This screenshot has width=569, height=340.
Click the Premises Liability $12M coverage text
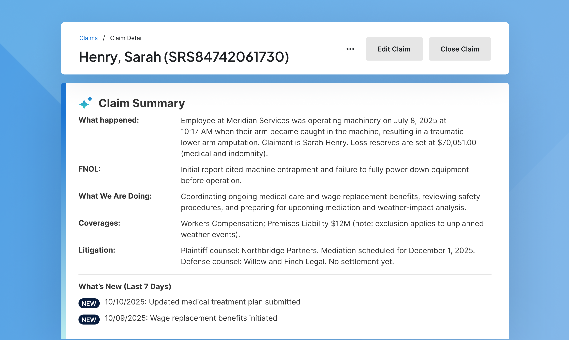pos(308,224)
